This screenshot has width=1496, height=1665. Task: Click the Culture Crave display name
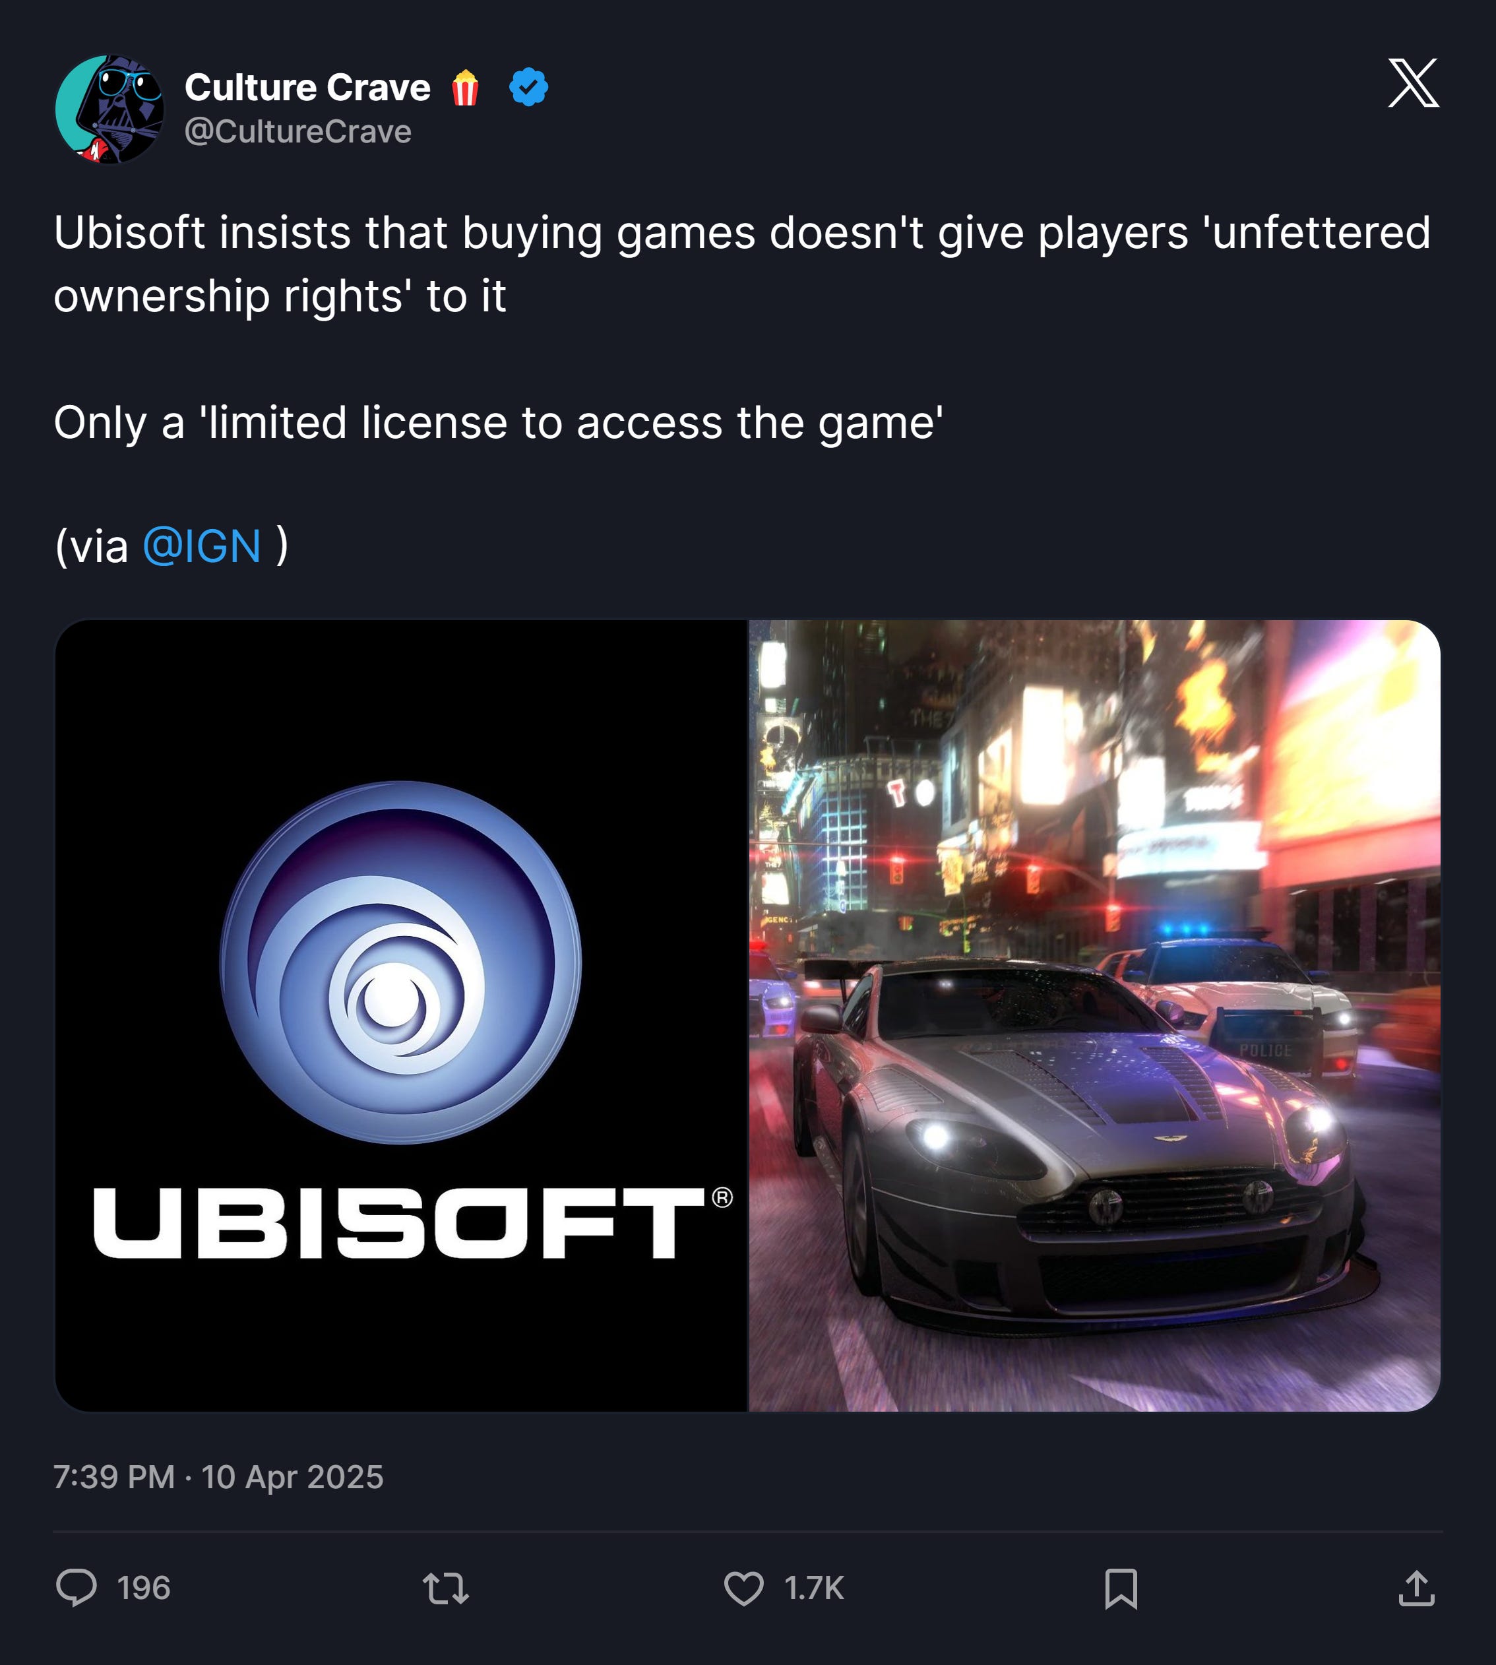(x=307, y=87)
